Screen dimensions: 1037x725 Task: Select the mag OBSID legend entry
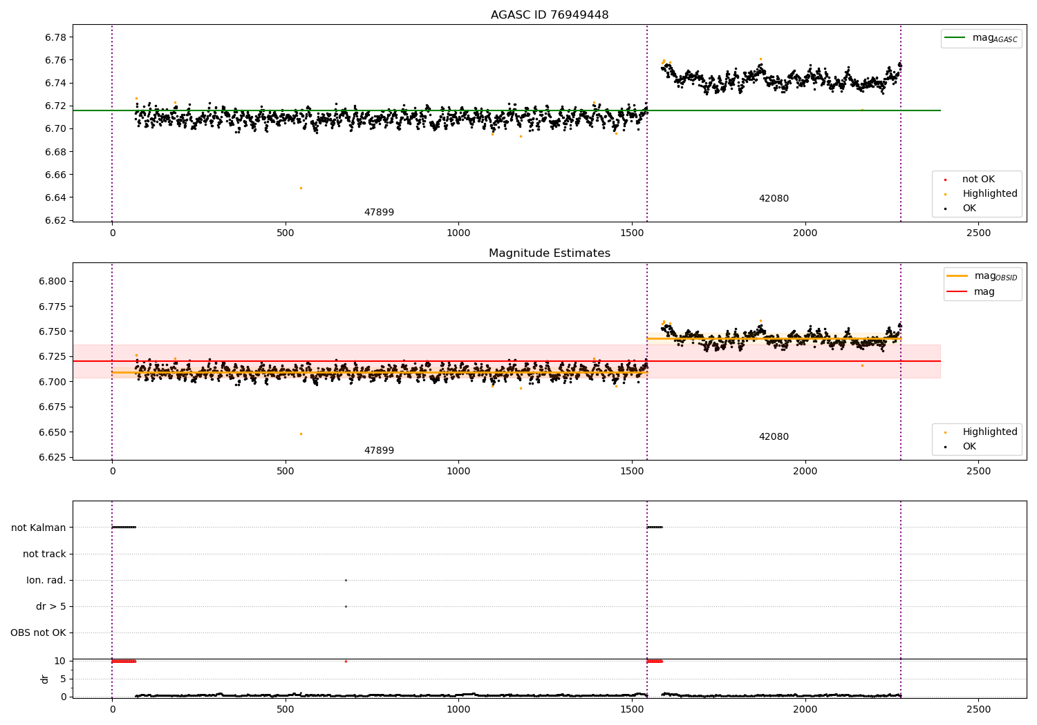click(982, 276)
